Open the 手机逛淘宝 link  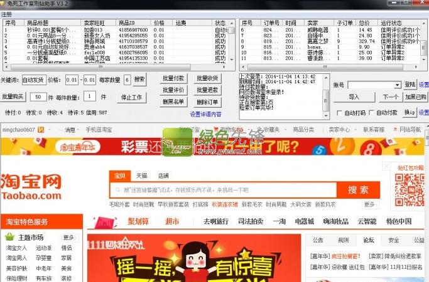tap(99, 130)
